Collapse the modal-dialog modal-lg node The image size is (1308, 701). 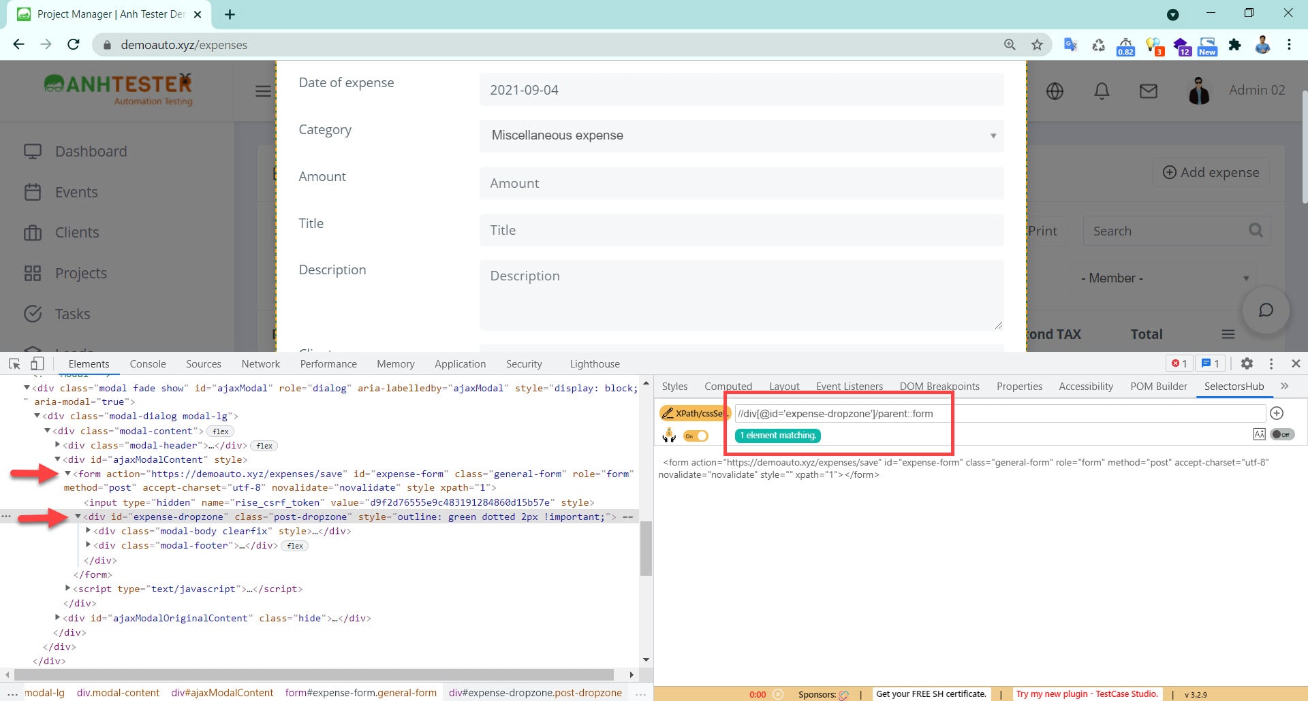click(x=37, y=416)
